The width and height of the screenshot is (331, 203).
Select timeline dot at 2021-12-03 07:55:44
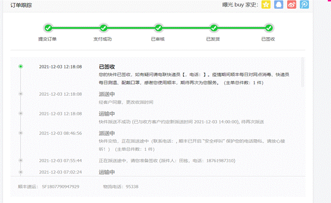click(21, 160)
